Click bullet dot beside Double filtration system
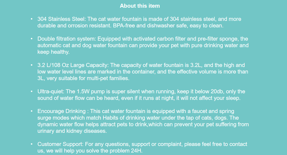 click(x=32, y=39)
